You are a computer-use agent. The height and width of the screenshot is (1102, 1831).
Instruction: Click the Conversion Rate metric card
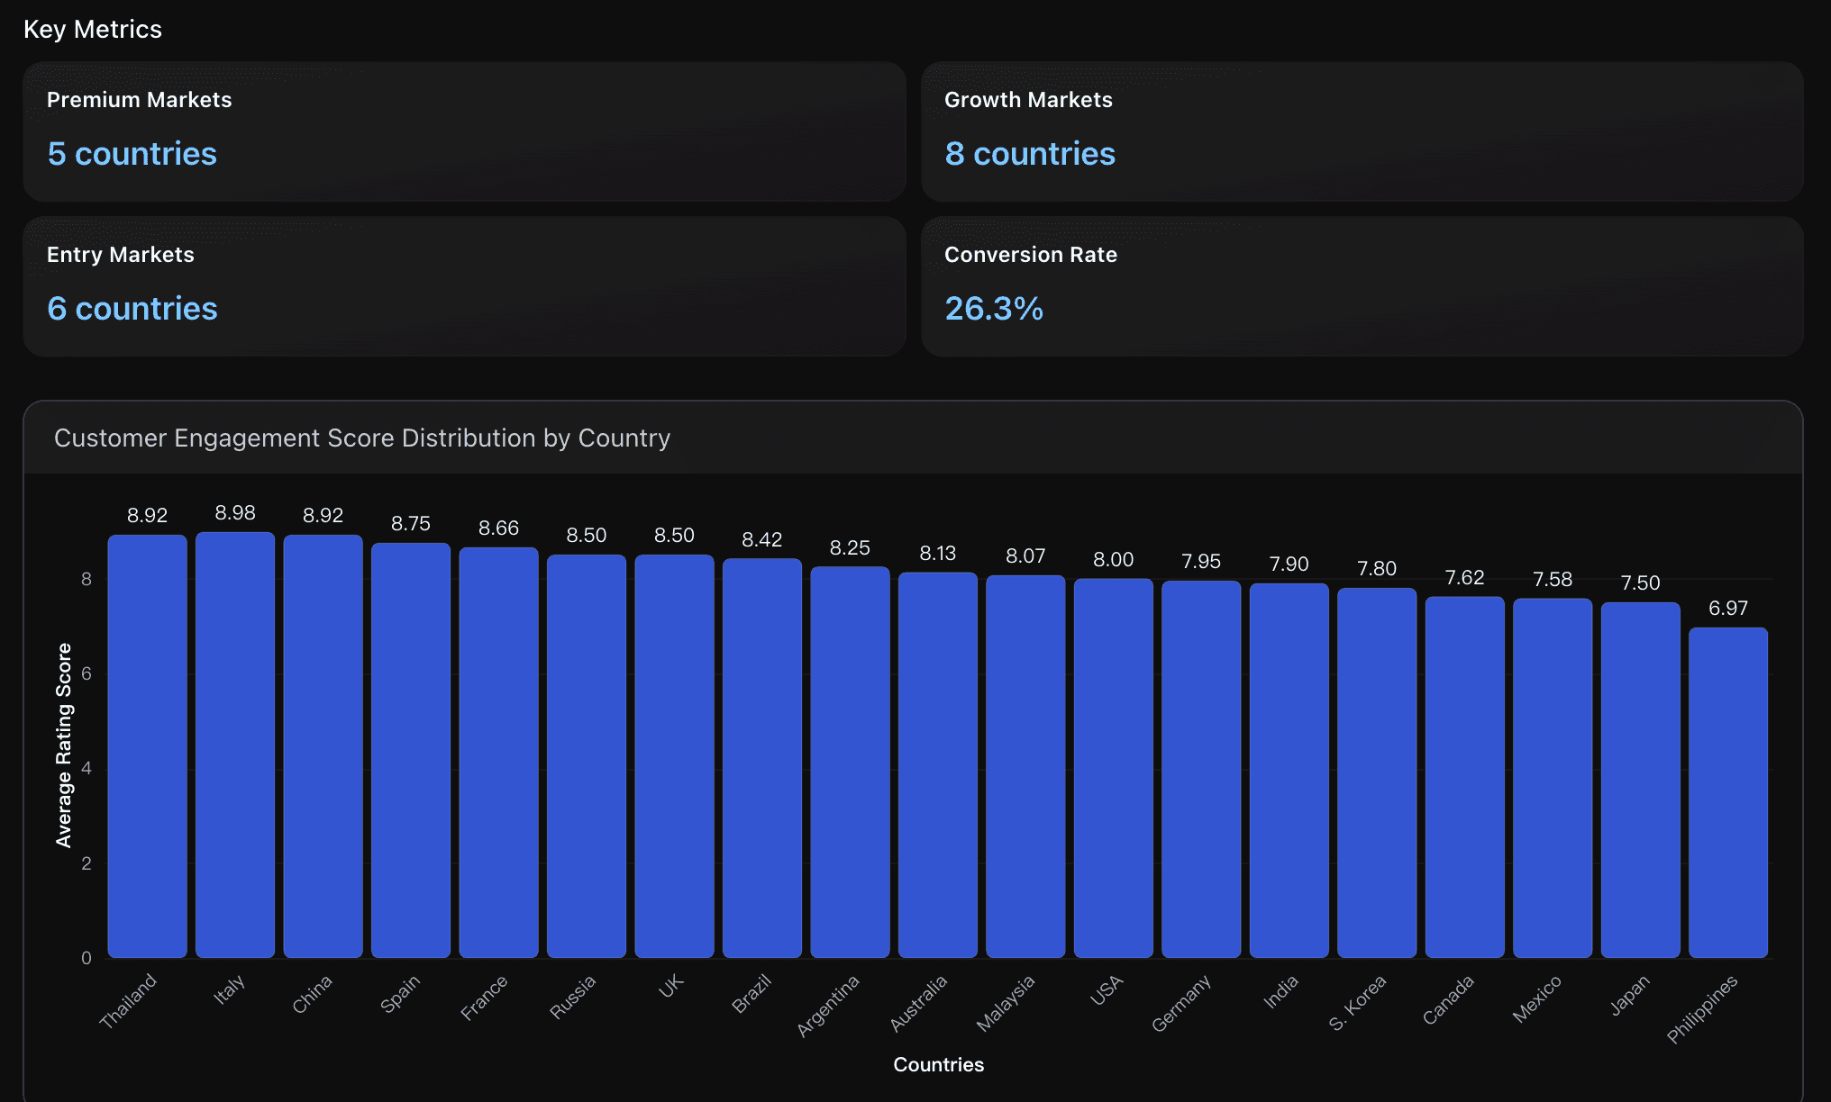[x=1362, y=286]
